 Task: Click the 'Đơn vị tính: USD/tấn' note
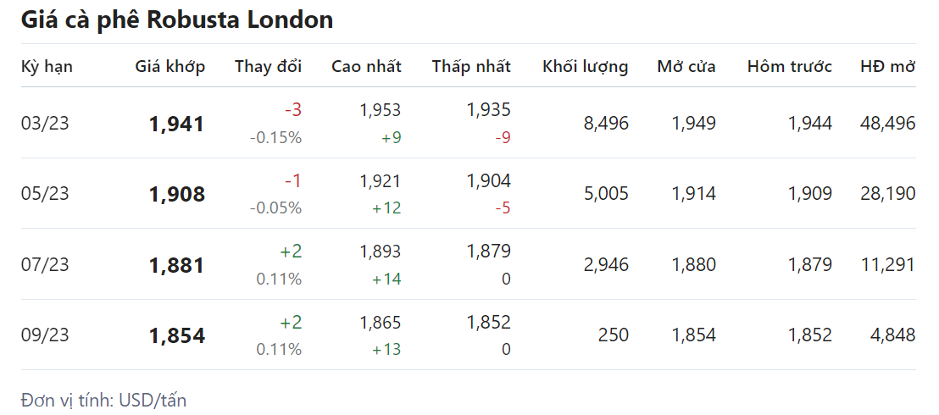[103, 400]
